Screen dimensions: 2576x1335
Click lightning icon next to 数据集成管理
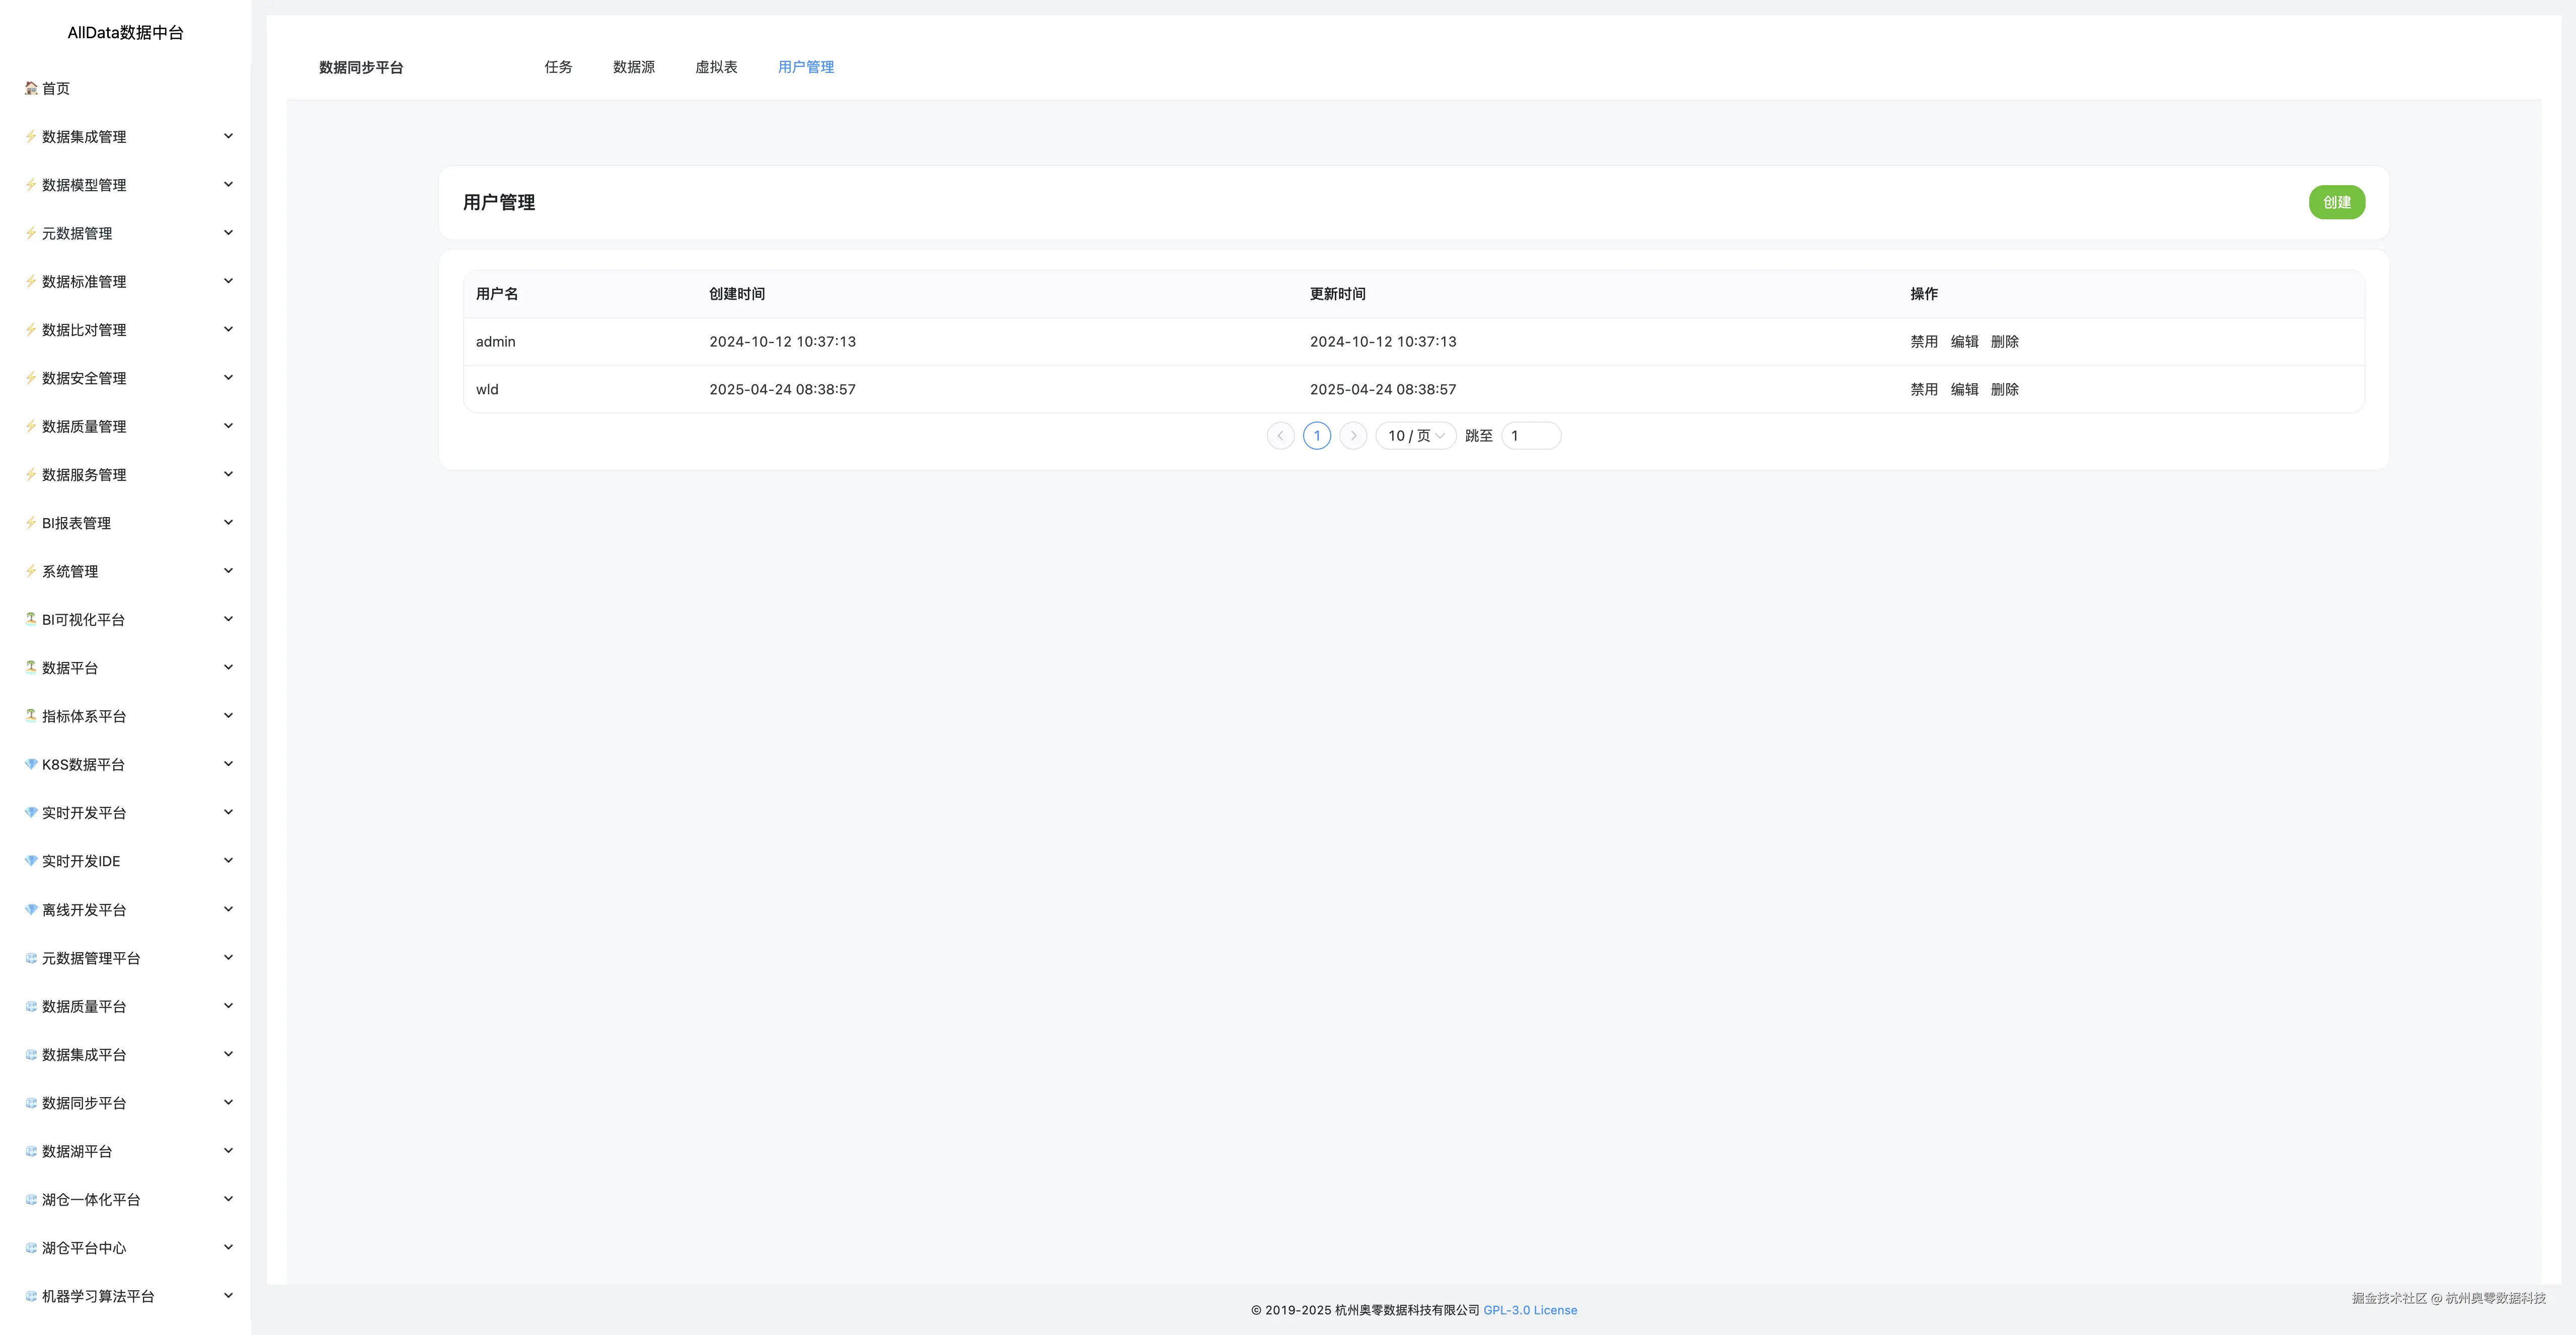click(31, 136)
